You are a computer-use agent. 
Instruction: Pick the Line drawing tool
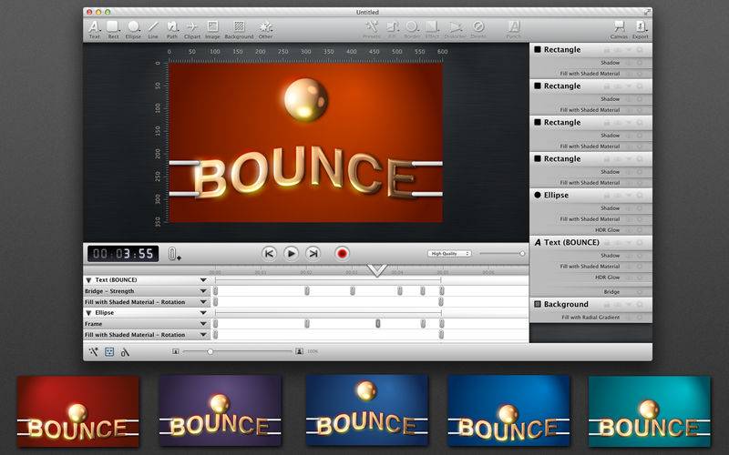pyautogui.click(x=153, y=27)
